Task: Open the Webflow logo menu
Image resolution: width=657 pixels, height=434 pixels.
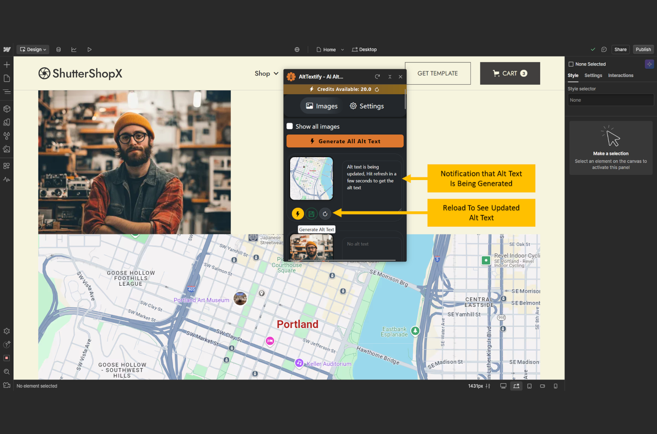Action: coord(7,50)
